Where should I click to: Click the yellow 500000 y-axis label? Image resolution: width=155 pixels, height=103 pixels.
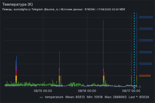coord(145,75)
